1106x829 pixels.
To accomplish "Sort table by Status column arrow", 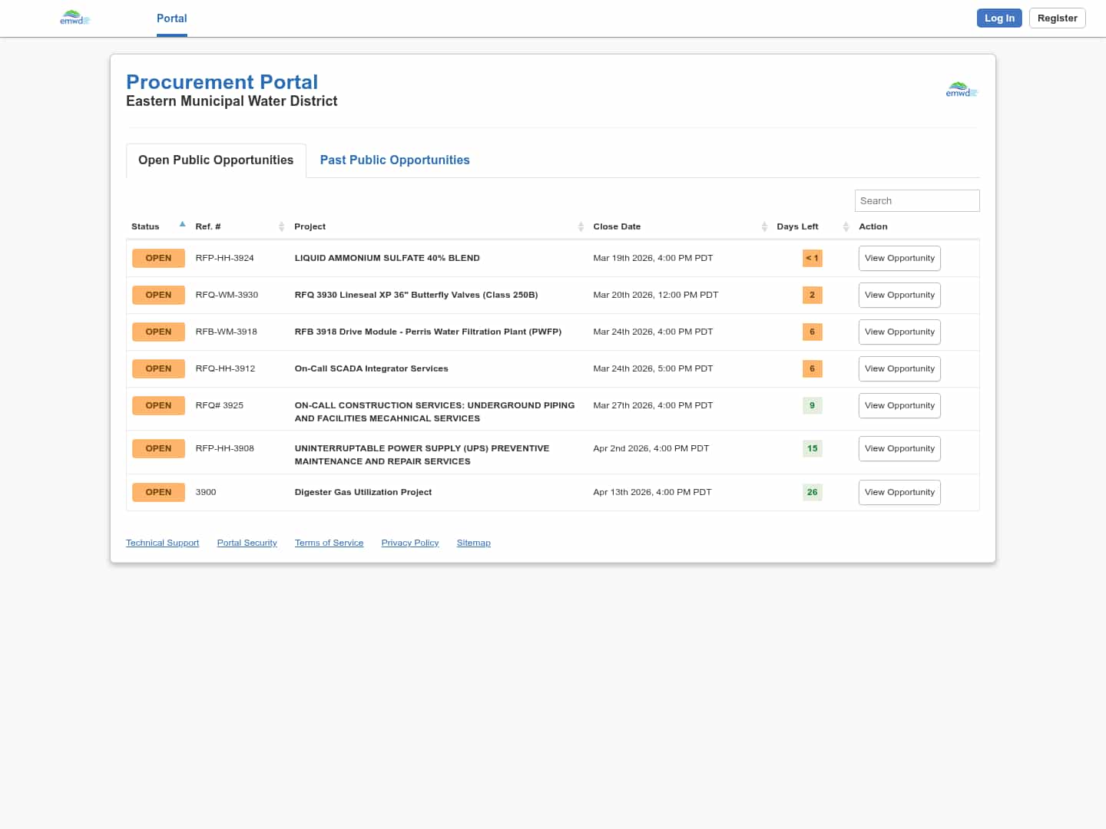I will (x=182, y=225).
